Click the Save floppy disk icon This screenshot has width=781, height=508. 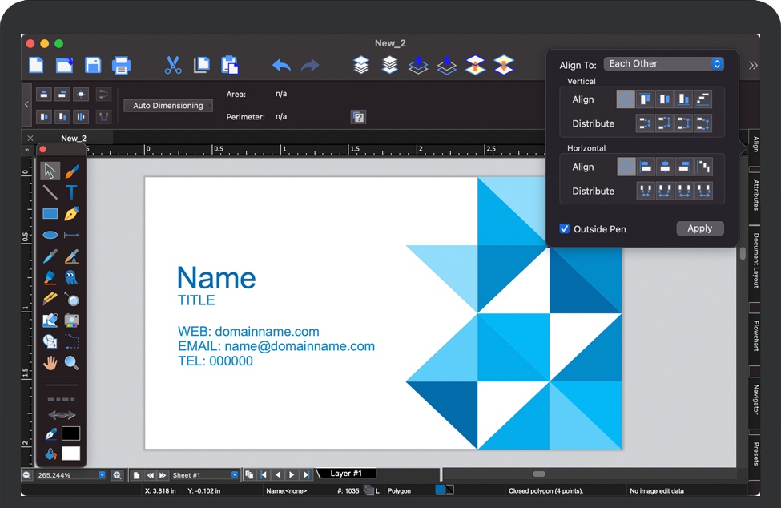[93, 66]
